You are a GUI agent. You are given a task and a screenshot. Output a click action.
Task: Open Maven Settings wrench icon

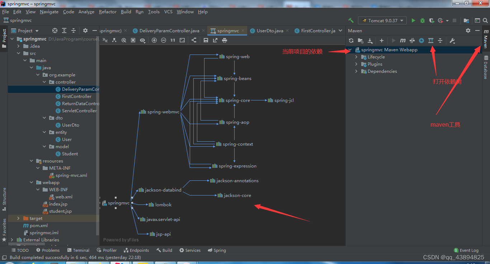tap(452, 41)
